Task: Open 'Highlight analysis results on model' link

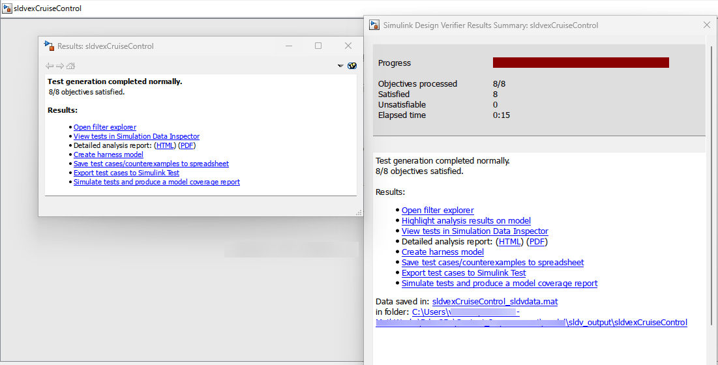Action: [466, 221]
